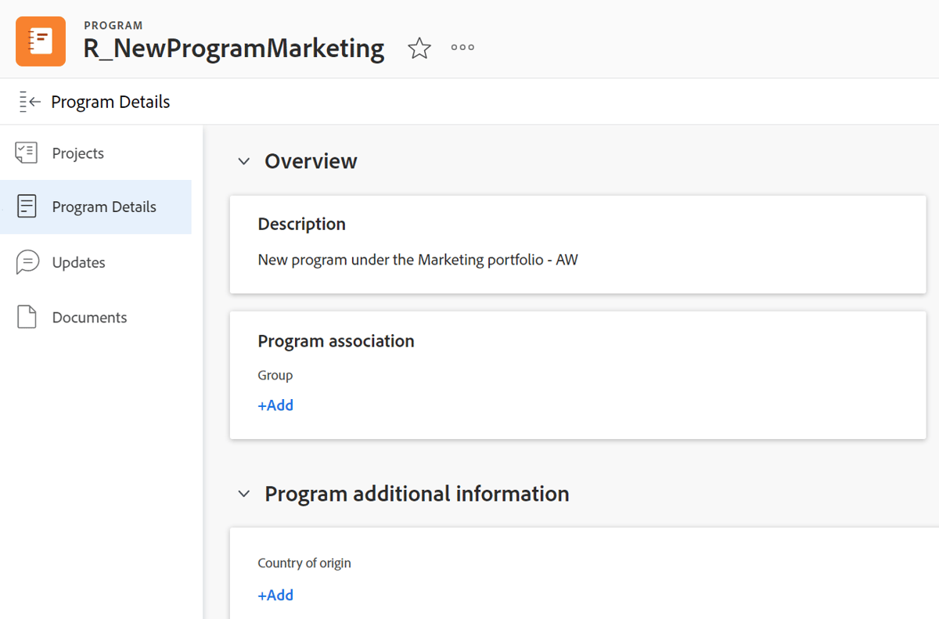Viewport: 939px width, 619px height.
Task: Select the Program Details icon in the sidebar
Action: 26,207
